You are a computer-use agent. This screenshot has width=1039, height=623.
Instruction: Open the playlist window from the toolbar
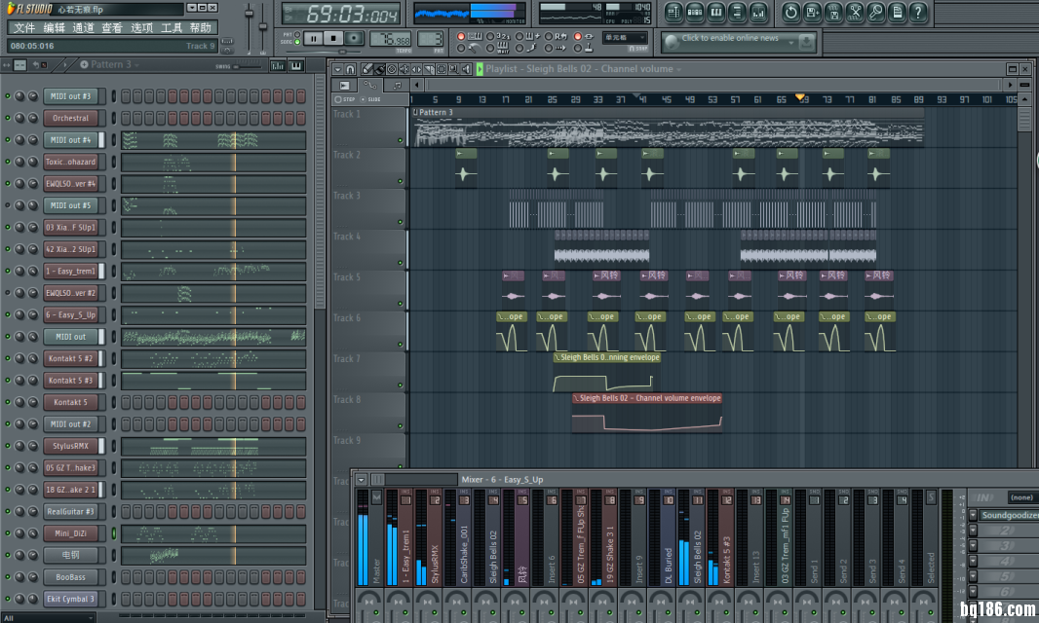(673, 13)
